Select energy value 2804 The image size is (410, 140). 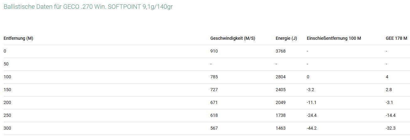point(280,77)
